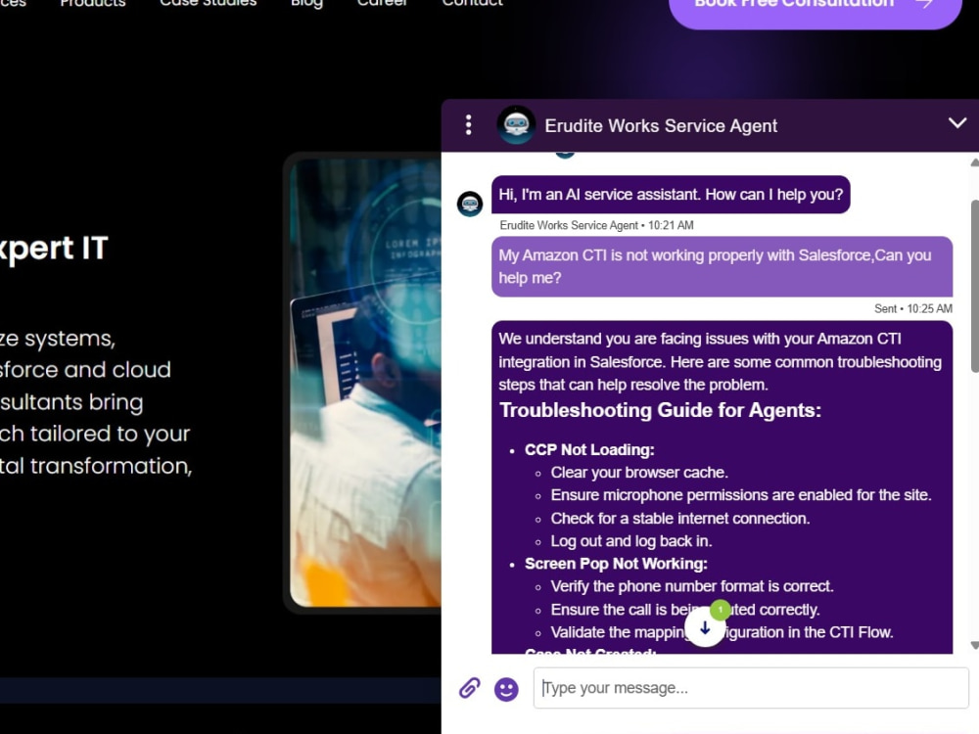The image size is (979, 734).
Task: Open the Products menu item
Action: tap(92, 3)
